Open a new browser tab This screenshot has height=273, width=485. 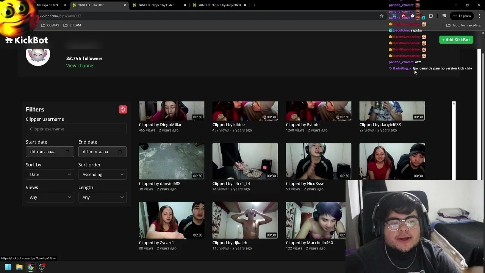click(x=254, y=5)
